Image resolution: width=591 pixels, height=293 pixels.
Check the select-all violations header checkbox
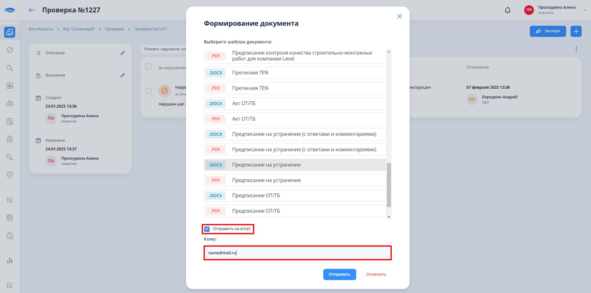(x=148, y=67)
